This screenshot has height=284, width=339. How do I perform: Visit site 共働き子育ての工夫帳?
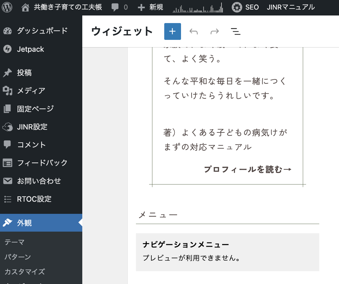coord(68,7)
